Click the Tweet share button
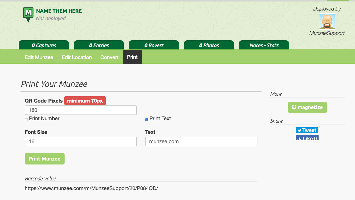The image size is (355, 200). [x=307, y=130]
